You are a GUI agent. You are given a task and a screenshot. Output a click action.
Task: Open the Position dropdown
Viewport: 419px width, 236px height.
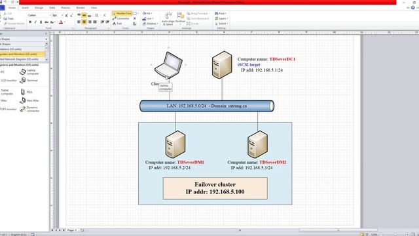[181, 19]
